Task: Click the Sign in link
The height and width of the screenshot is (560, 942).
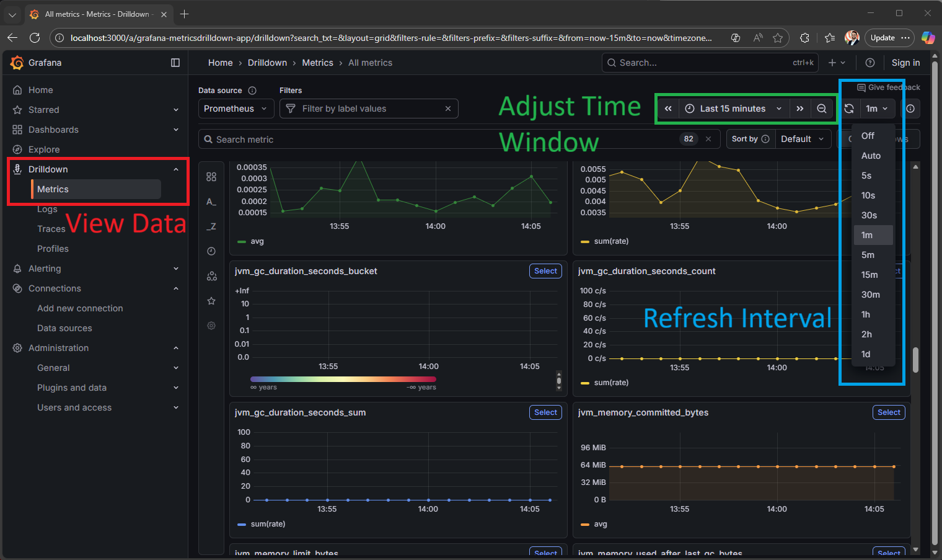Action: point(905,63)
